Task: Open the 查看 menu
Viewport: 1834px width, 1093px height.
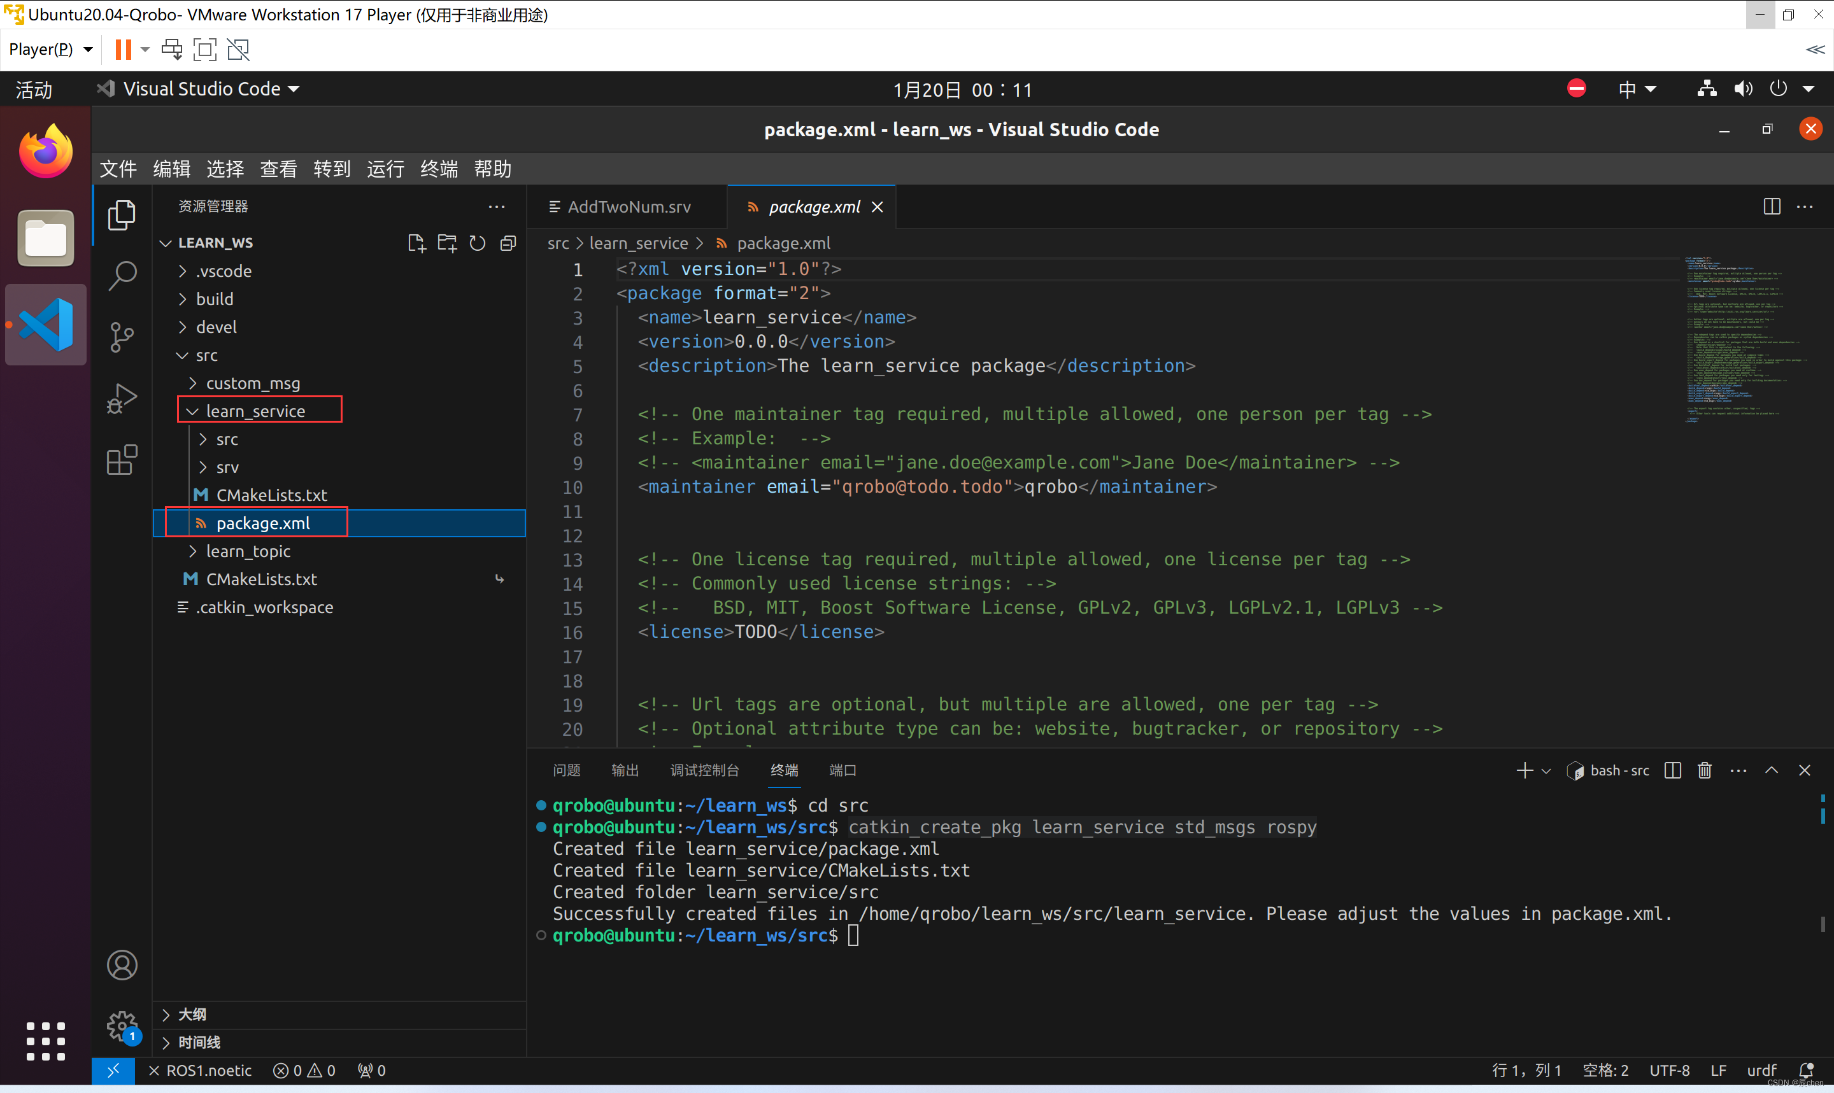Action: (278, 169)
